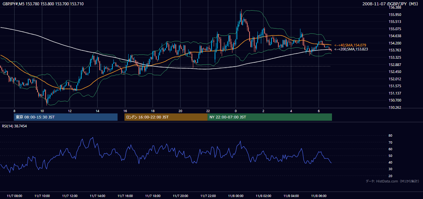423x199 pixels.
Task: Click hour tick 22 under price chart
Action: pyautogui.click(x=208, y=111)
